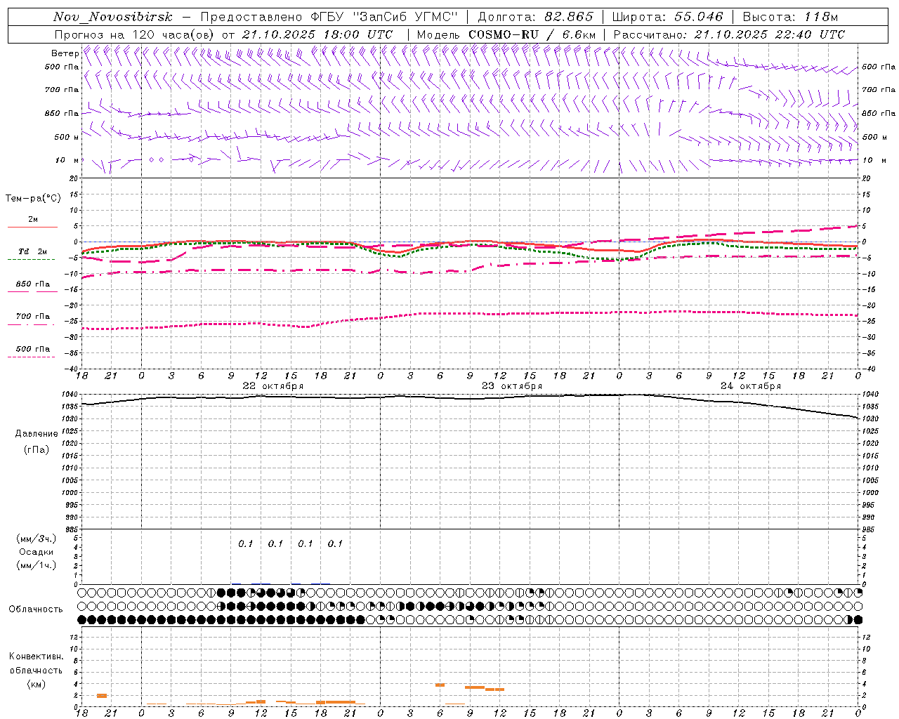Image resolution: width=899 pixels, height=719 pixels.
Task: Click the '850 гПа' temperature legend entry
Action: [33, 284]
